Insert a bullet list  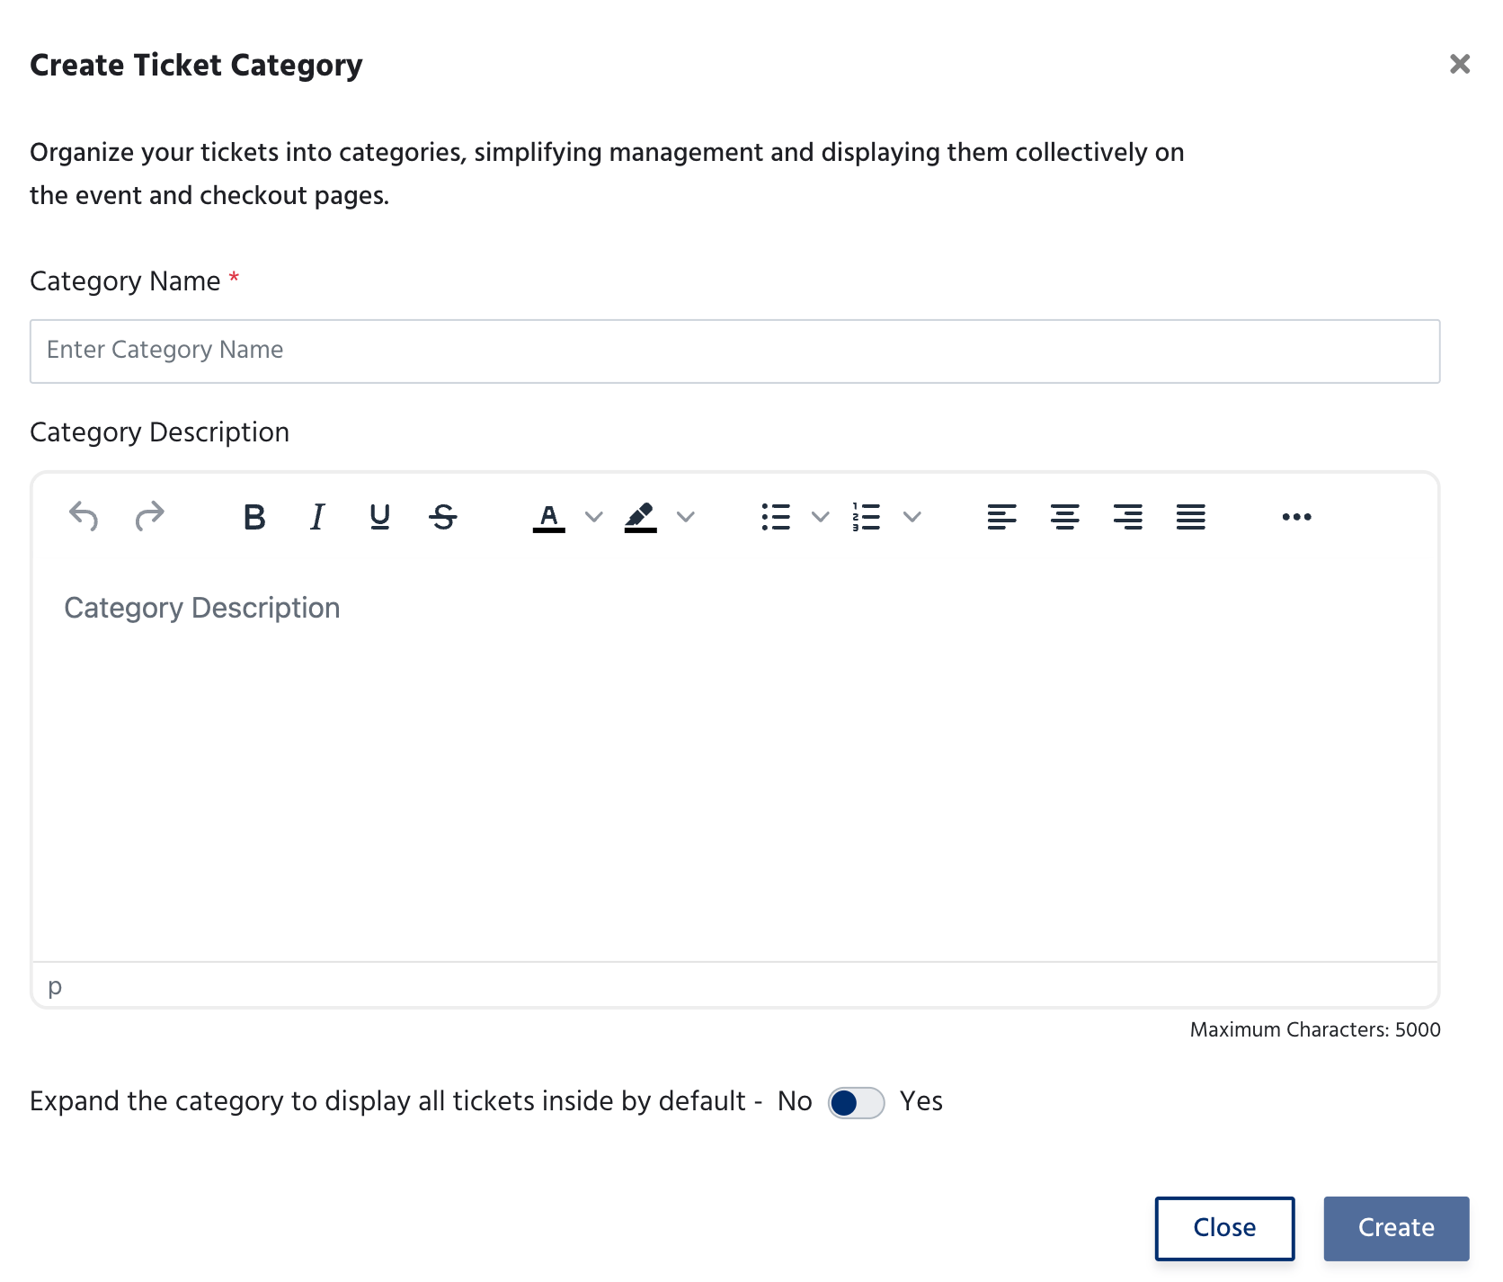776,517
